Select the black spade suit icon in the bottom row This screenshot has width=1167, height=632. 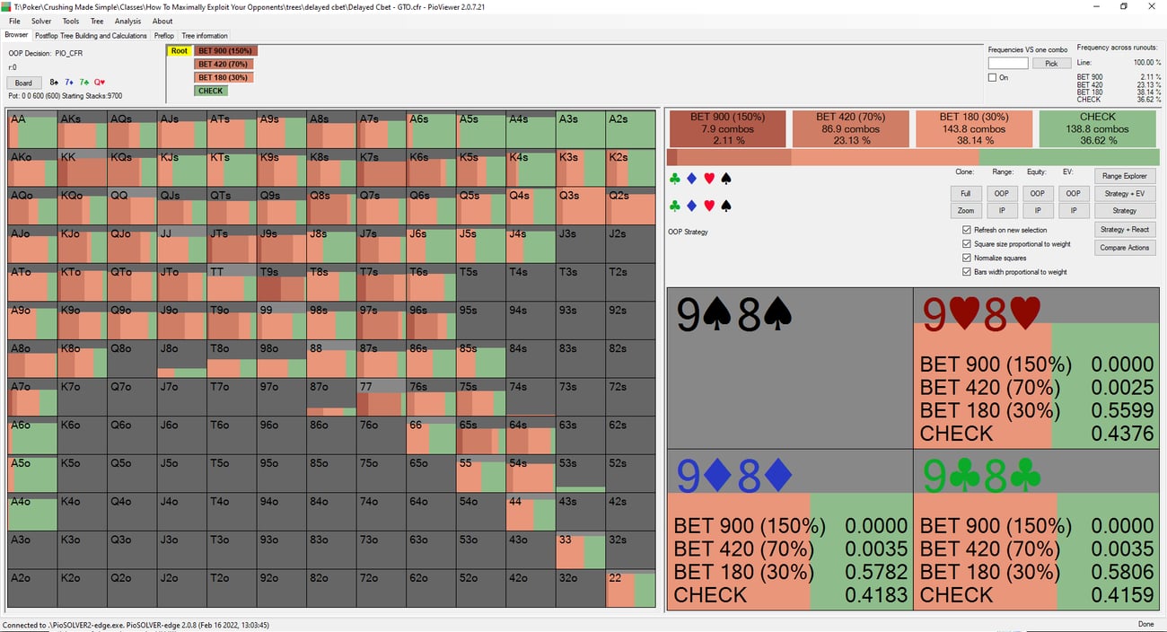click(726, 206)
